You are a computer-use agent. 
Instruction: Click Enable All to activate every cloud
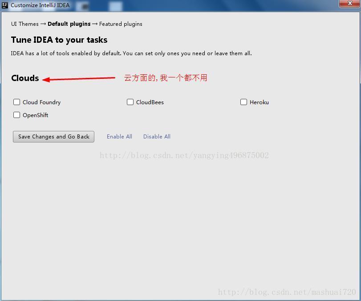[119, 136]
